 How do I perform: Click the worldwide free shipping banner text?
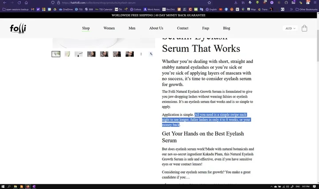159,15
